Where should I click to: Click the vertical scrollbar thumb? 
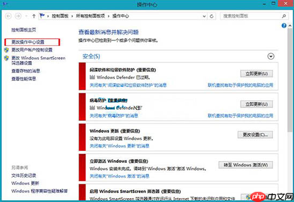290,80
